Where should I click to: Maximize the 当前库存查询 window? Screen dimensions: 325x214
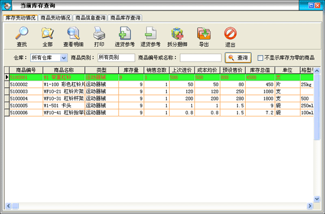[311, 5]
